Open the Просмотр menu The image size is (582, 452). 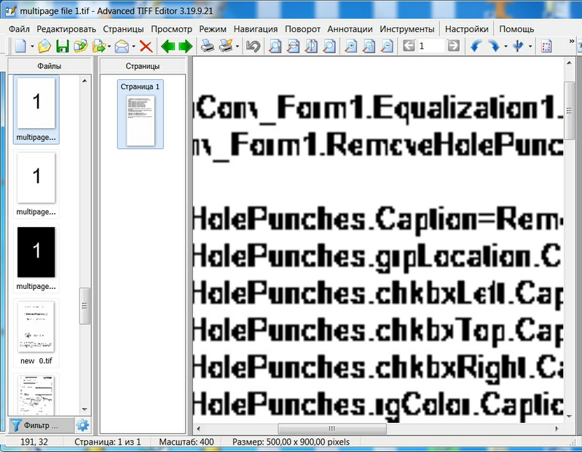tap(171, 29)
